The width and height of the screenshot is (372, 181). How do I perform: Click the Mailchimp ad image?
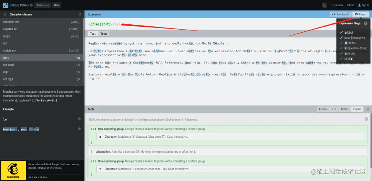coord(13,170)
